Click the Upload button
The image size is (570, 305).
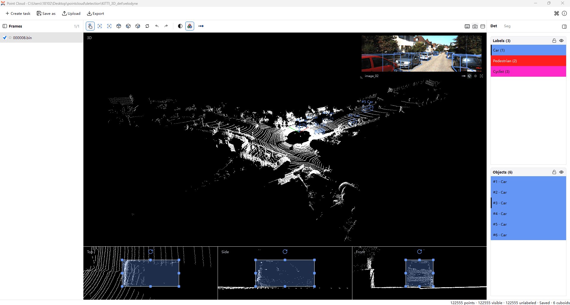(71, 13)
